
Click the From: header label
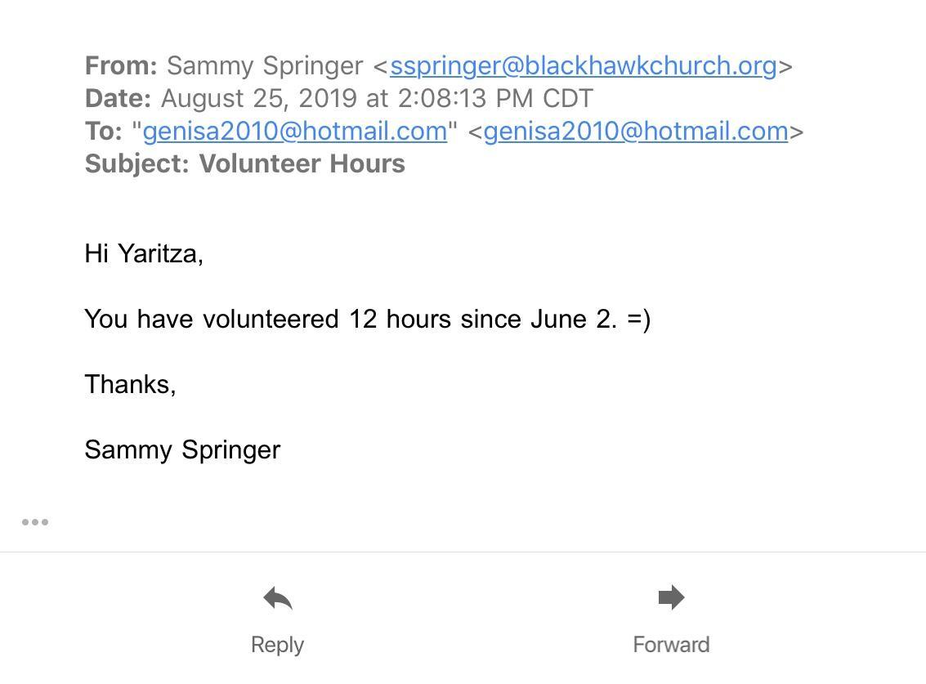tap(121, 65)
